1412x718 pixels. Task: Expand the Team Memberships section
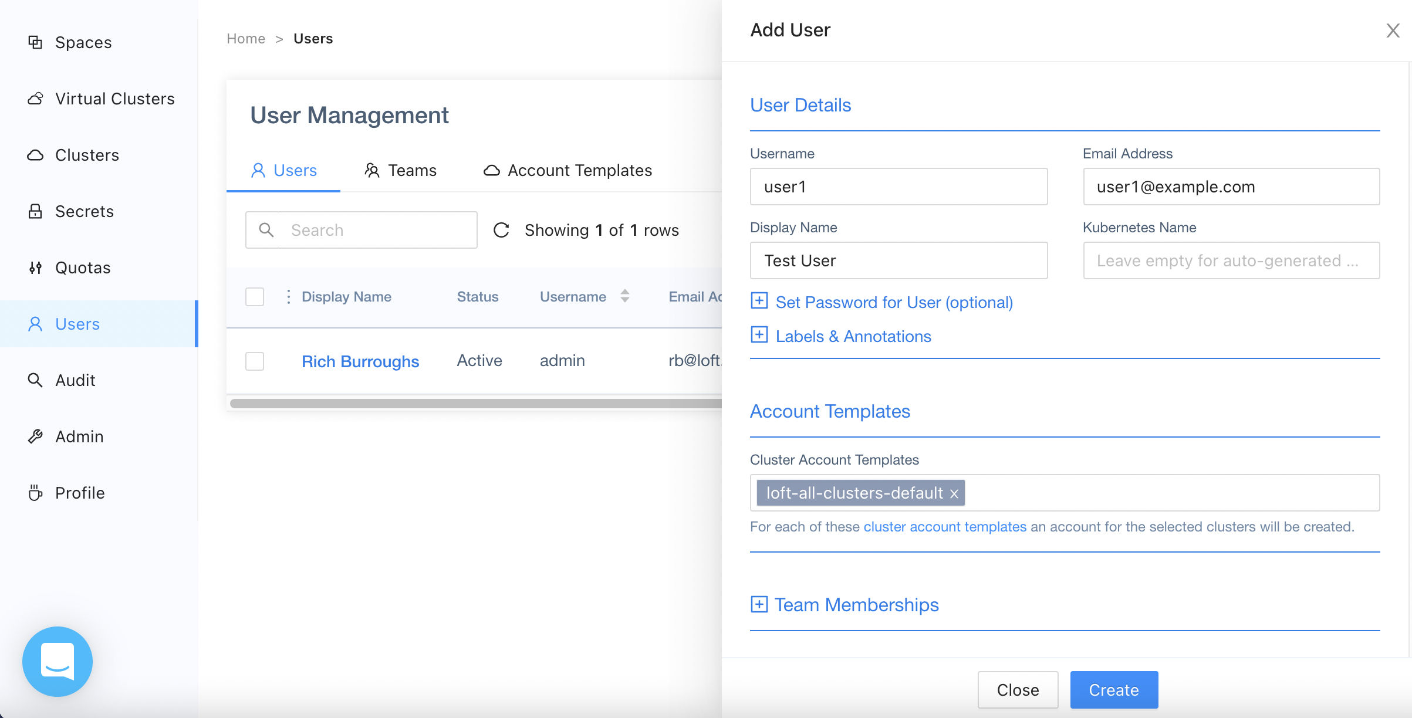coord(856,605)
